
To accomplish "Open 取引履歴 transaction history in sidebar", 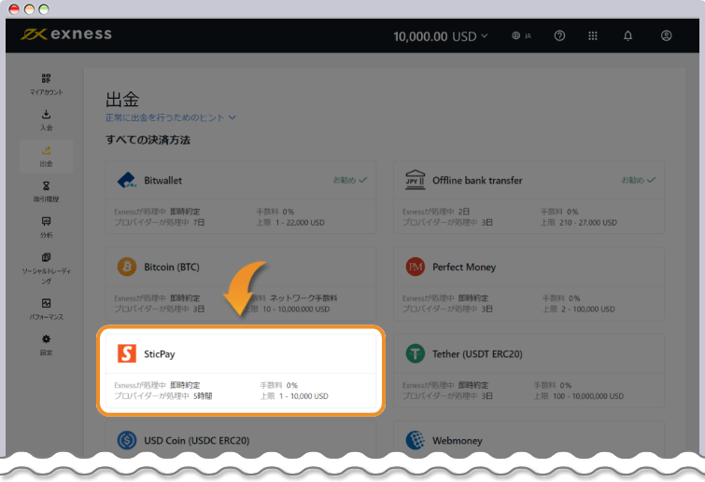I will tap(47, 192).
